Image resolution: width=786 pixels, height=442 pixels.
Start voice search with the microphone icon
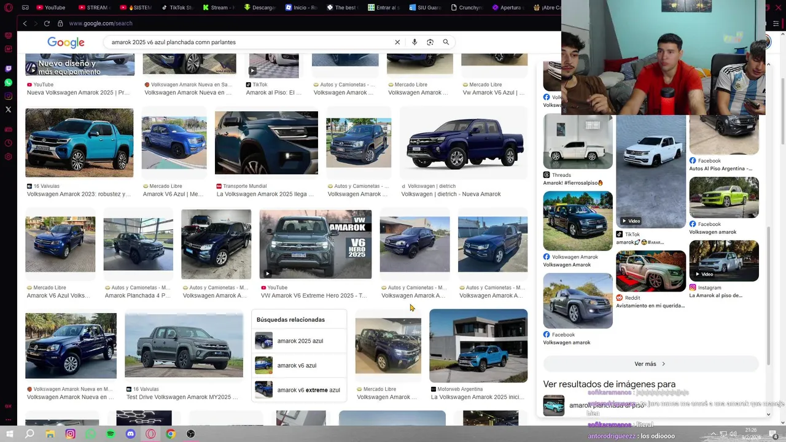(x=414, y=42)
